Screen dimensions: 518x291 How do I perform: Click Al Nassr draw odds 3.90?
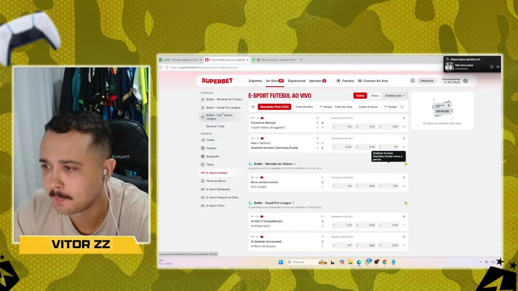(x=365, y=245)
